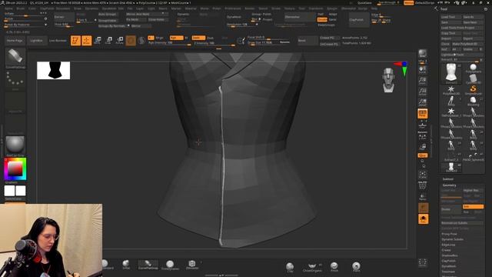Open the Brush menu
Screen dimensions: 492x277
coord(21,8)
